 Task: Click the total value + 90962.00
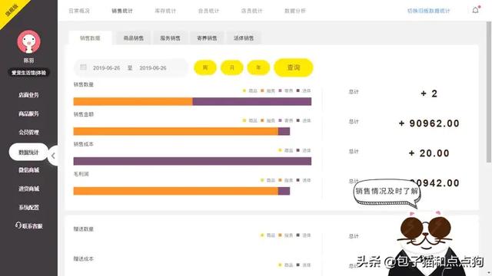[x=429, y=123]
